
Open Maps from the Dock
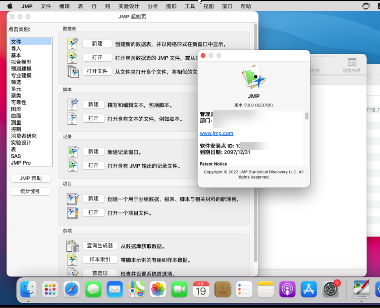[x=136, y=289]
